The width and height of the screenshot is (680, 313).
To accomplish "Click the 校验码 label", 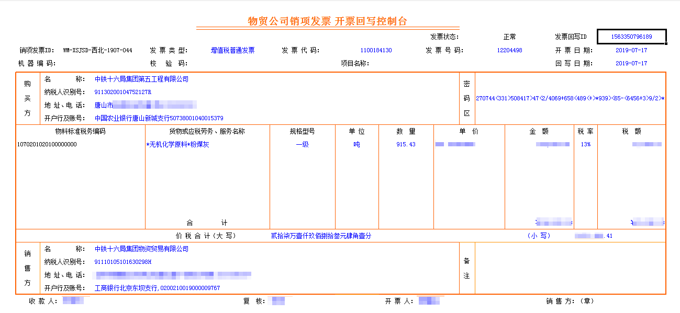I will [169, 63].
